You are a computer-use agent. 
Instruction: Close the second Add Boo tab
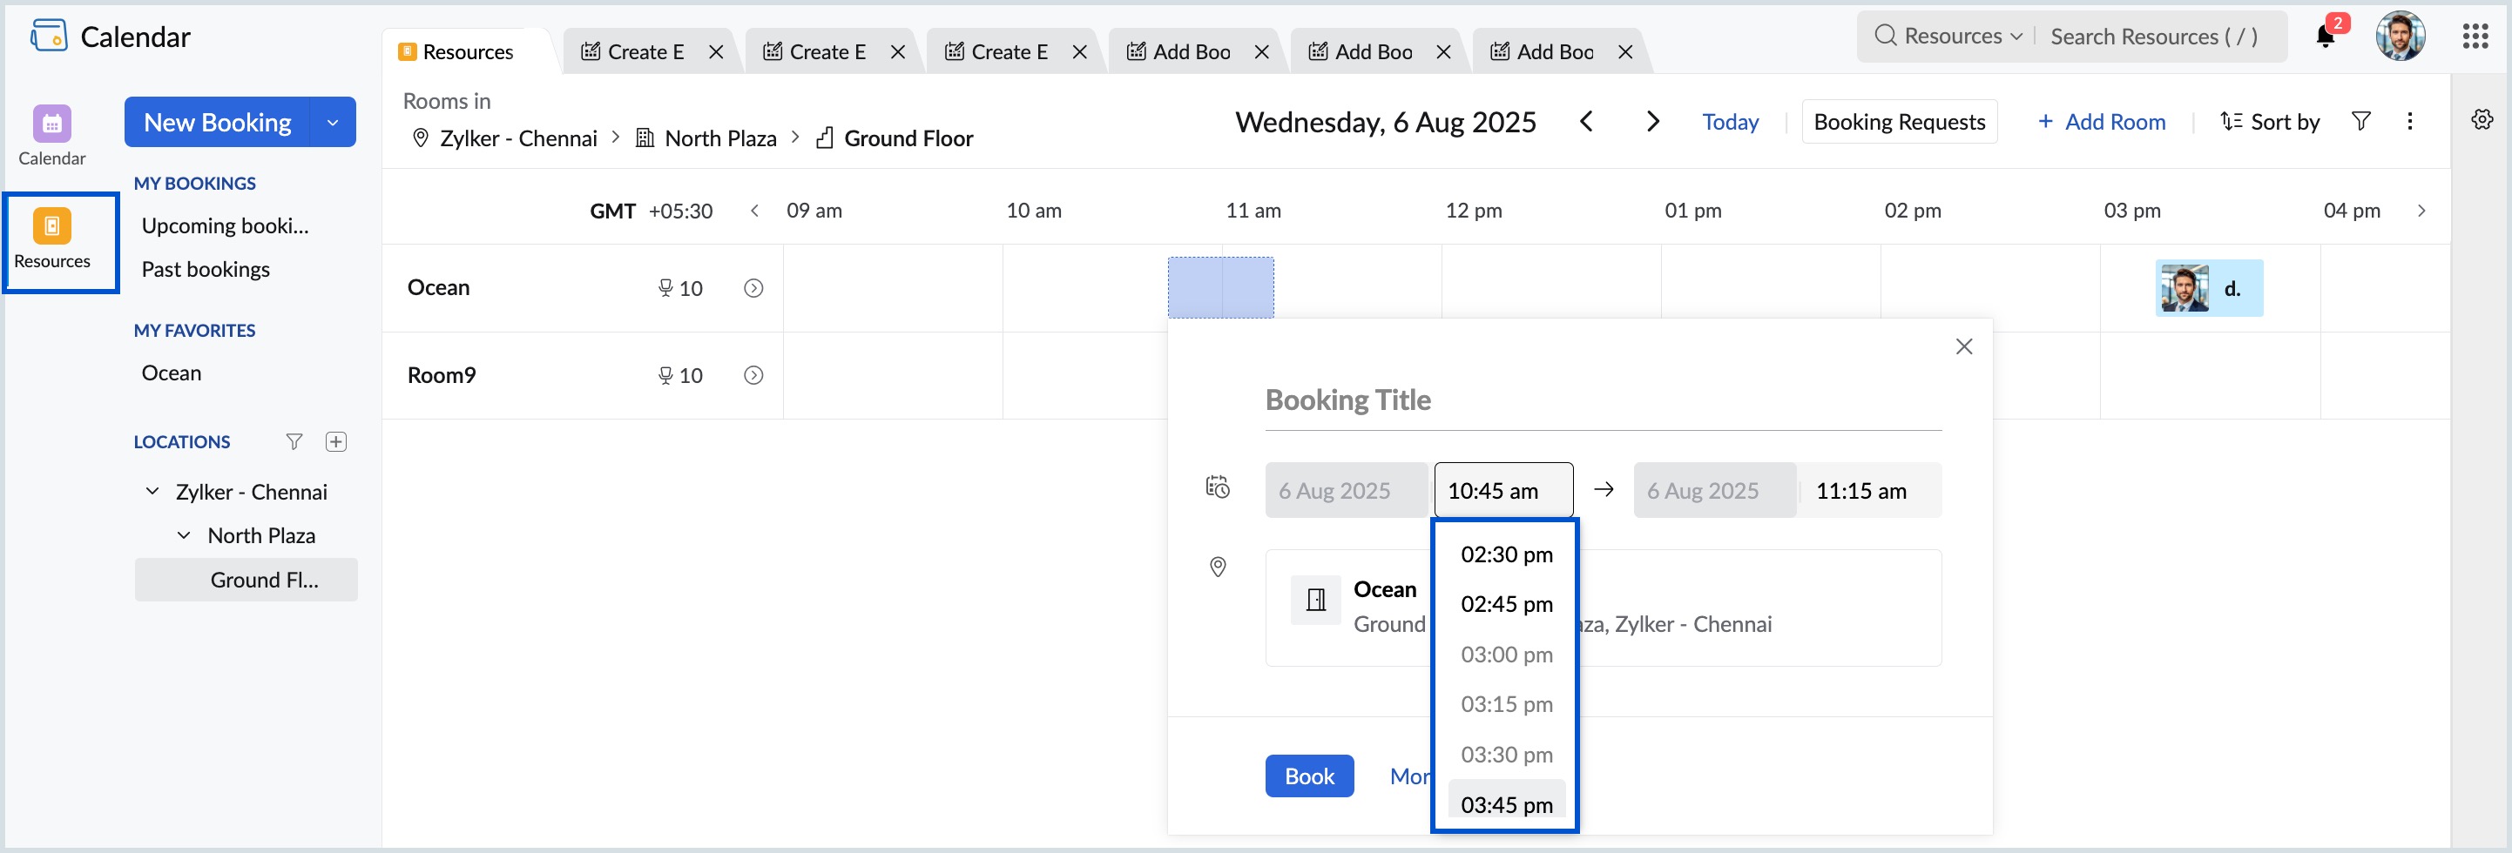(1444, 51)
